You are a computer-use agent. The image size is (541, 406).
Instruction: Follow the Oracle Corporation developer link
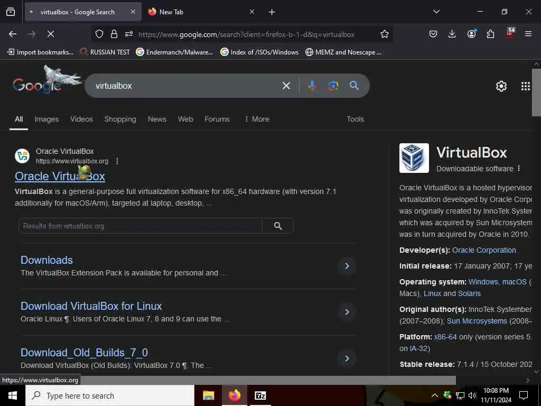point(484,250)
